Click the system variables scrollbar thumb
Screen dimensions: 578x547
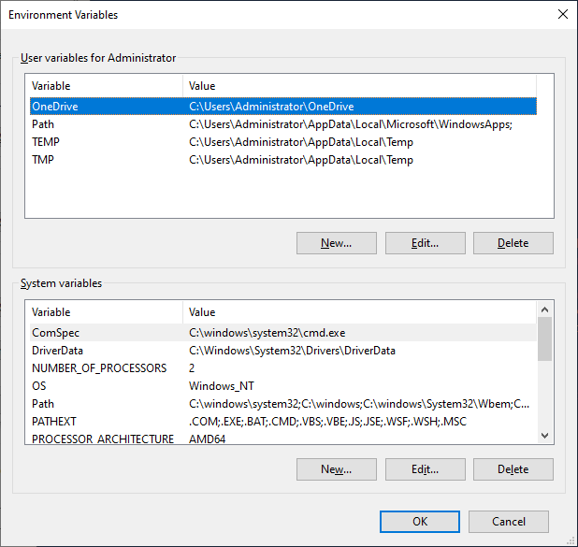coord(545,339)
